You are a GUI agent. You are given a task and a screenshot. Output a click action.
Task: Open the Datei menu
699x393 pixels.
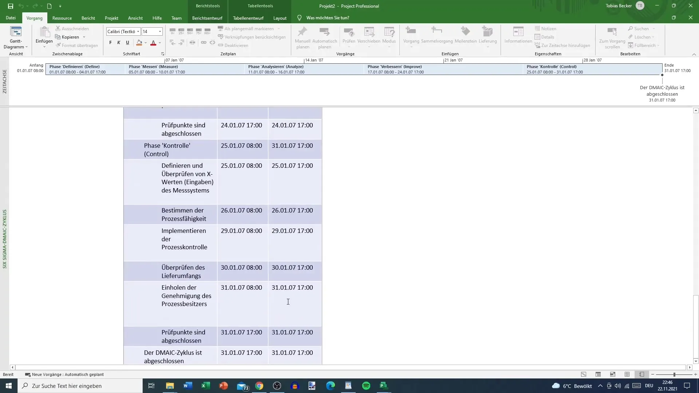tap(11, 17)
